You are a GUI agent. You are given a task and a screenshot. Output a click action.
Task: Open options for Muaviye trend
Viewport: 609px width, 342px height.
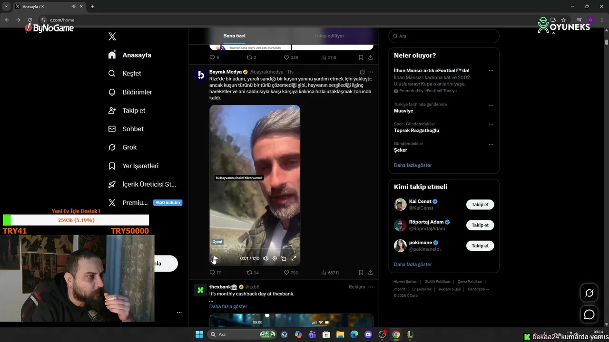pos(491,105)
